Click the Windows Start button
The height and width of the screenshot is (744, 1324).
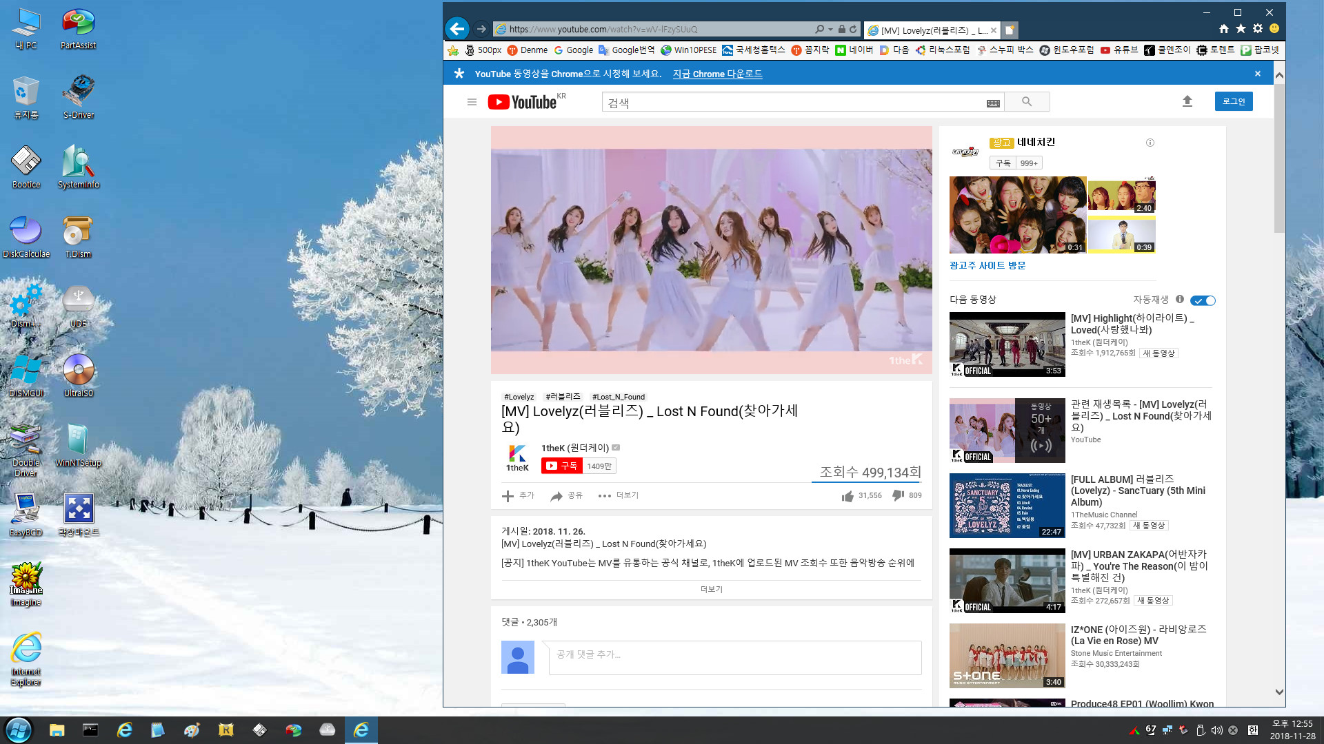19,730
